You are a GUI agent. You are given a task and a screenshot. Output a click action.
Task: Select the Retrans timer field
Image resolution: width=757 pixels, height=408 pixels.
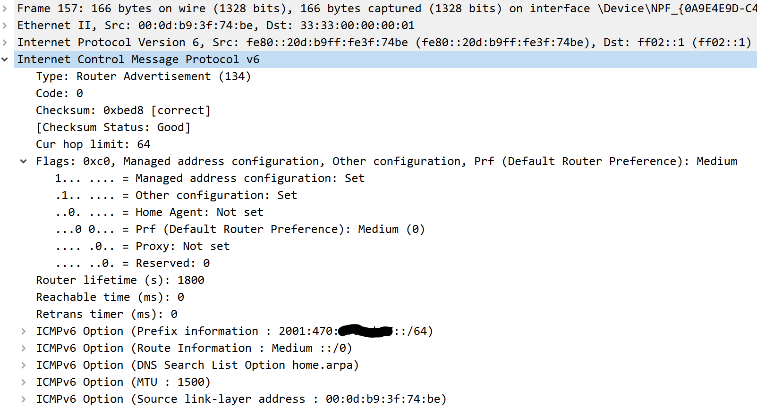point(107,314)
